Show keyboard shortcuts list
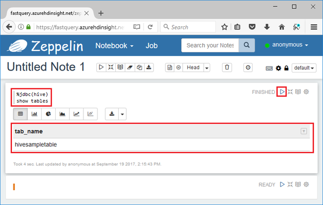Image resolution: width=323 pixels, height=205 pixels. pyautogui.click(x=269, y=68)
